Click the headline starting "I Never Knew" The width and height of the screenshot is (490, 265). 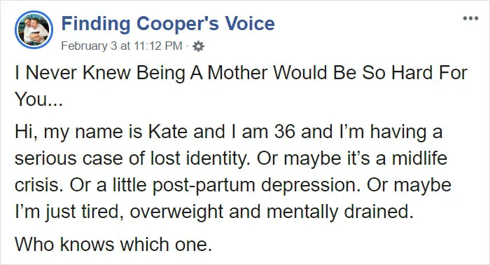coord(241,73)
